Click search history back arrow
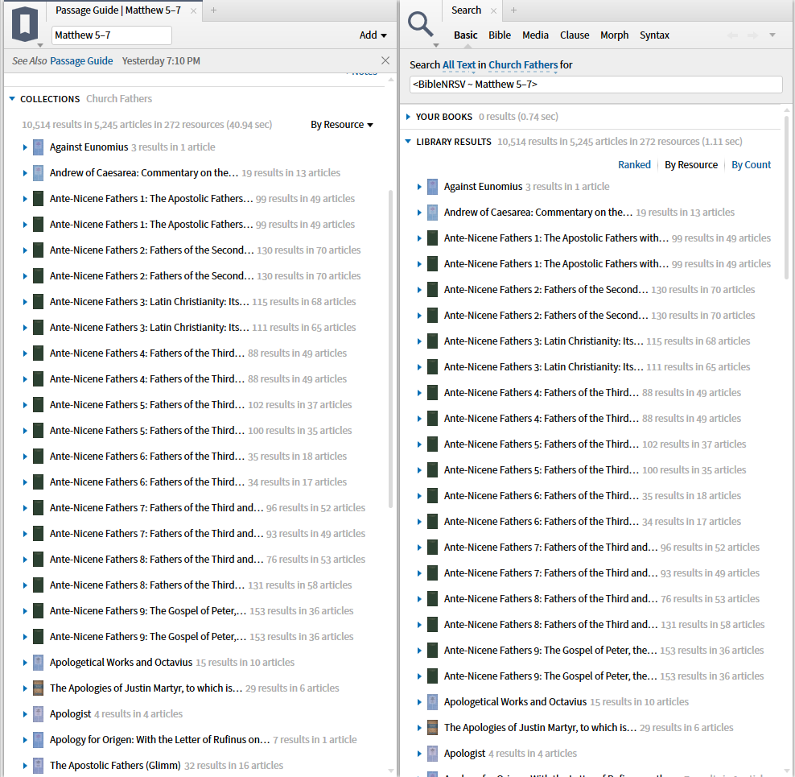The width and height of the screenshot is (795, 777). tap(732, 35)
